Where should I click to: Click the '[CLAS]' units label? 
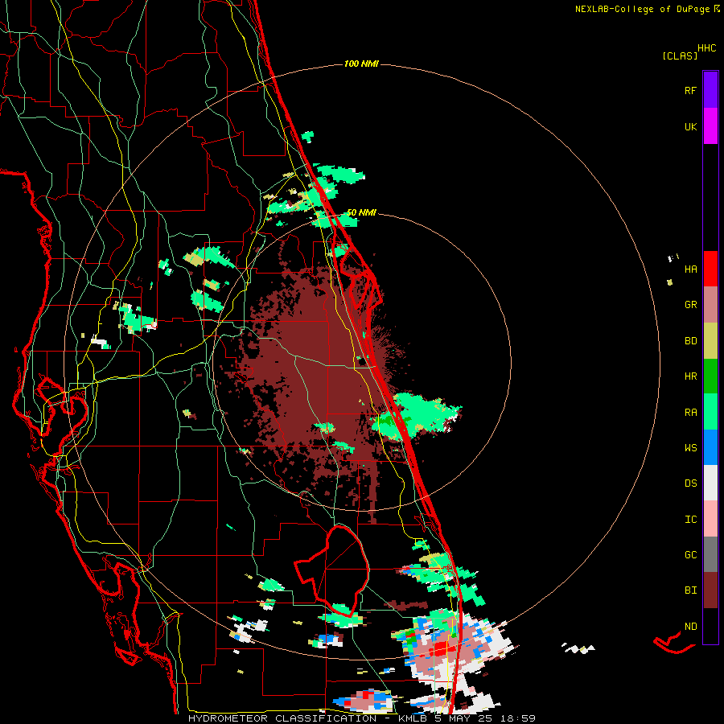[680, 56]
